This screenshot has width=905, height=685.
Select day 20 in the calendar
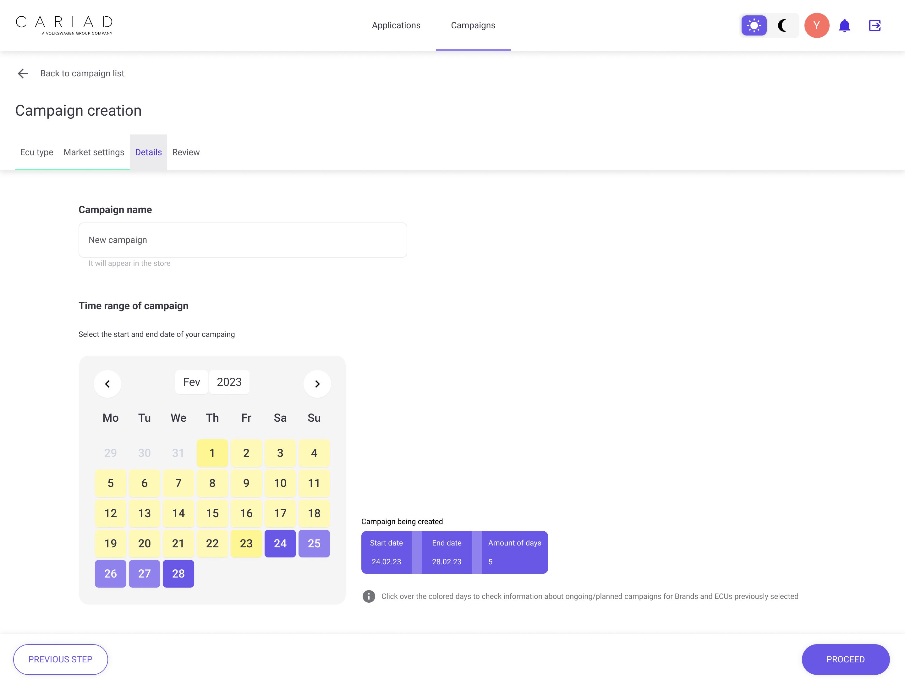tap(145, 543)
